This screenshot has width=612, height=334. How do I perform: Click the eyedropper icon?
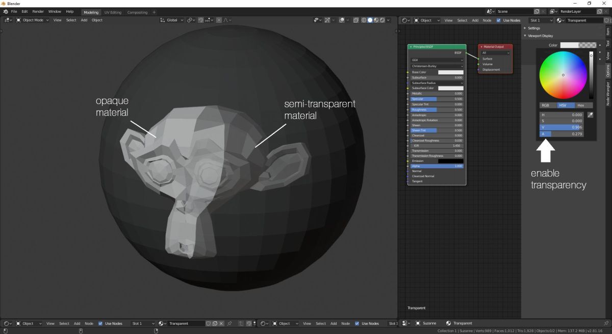(x=590, y=115)
